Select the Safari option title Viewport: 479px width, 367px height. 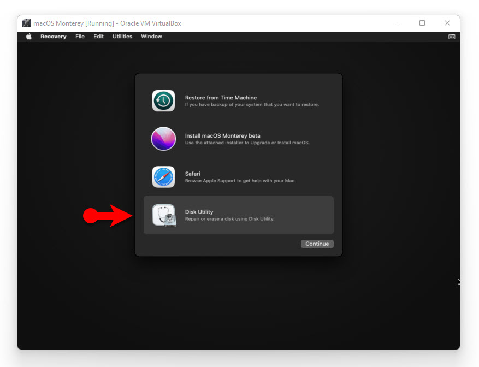192,174
